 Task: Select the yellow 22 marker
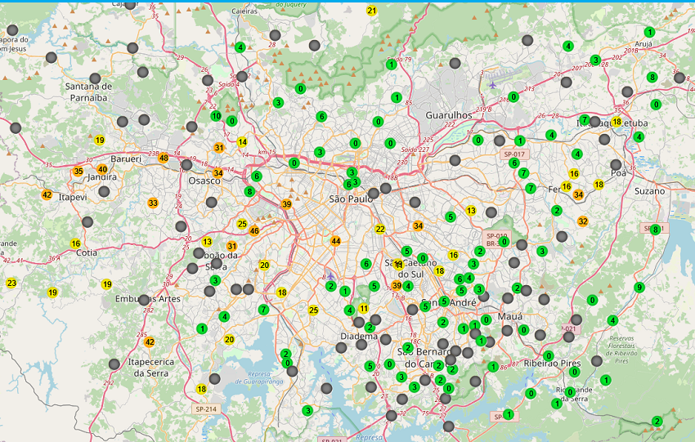[x=379, y=230]
